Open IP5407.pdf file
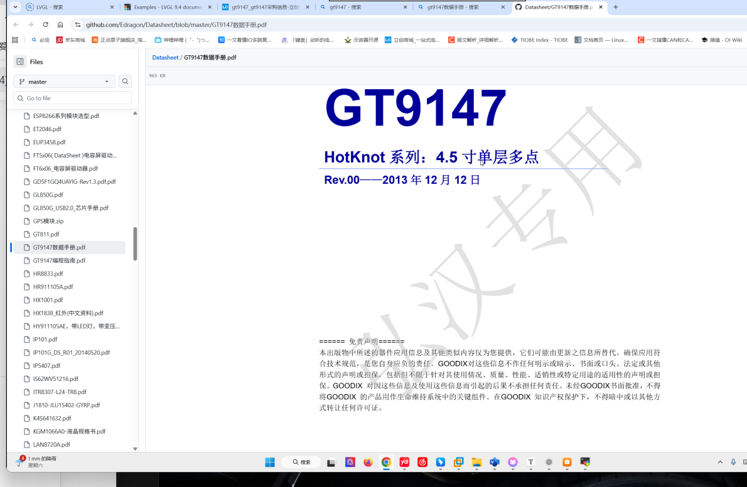The image size is (747, 487). tap(46, 365)
